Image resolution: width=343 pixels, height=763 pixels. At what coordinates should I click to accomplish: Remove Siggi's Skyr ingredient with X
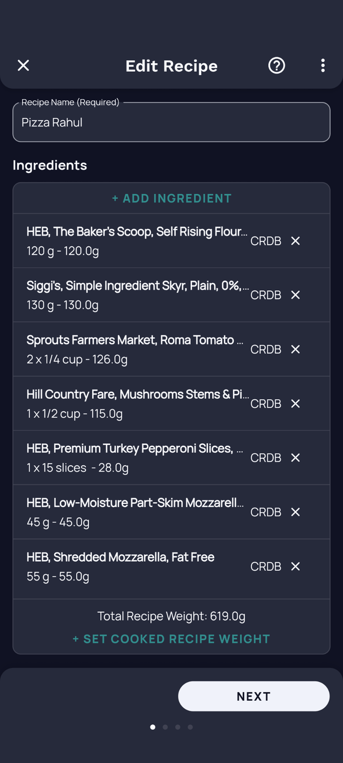click(x=295, y=295)
